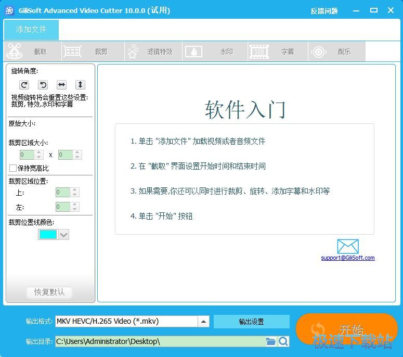Minimize the GiliSoft Video Cutter window
This screenshot has height=357, width=403.
pyautogui.click(x=356, y=11)
